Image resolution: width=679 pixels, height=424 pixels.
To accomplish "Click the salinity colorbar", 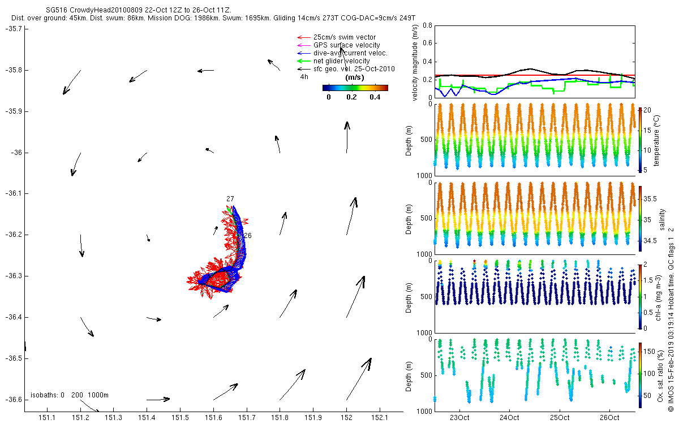I will 641,218.
